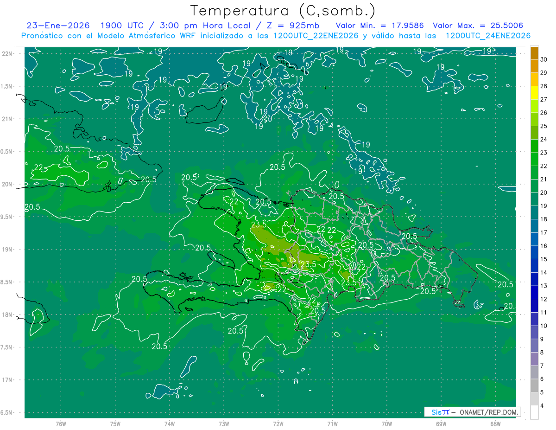The width and height of the screenshot is (556, 430).
Task: Pick the dark blue swatch between 11 and 12
Action: tap(534, 306)
